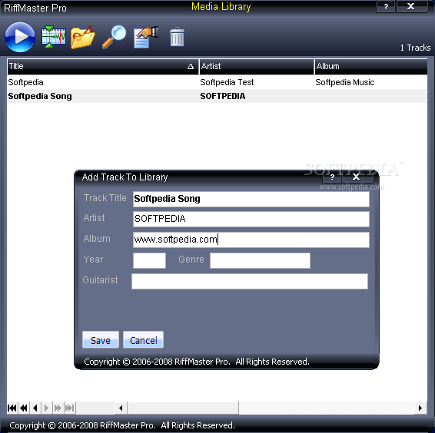Focus the Year input field

tap(149, 260)
